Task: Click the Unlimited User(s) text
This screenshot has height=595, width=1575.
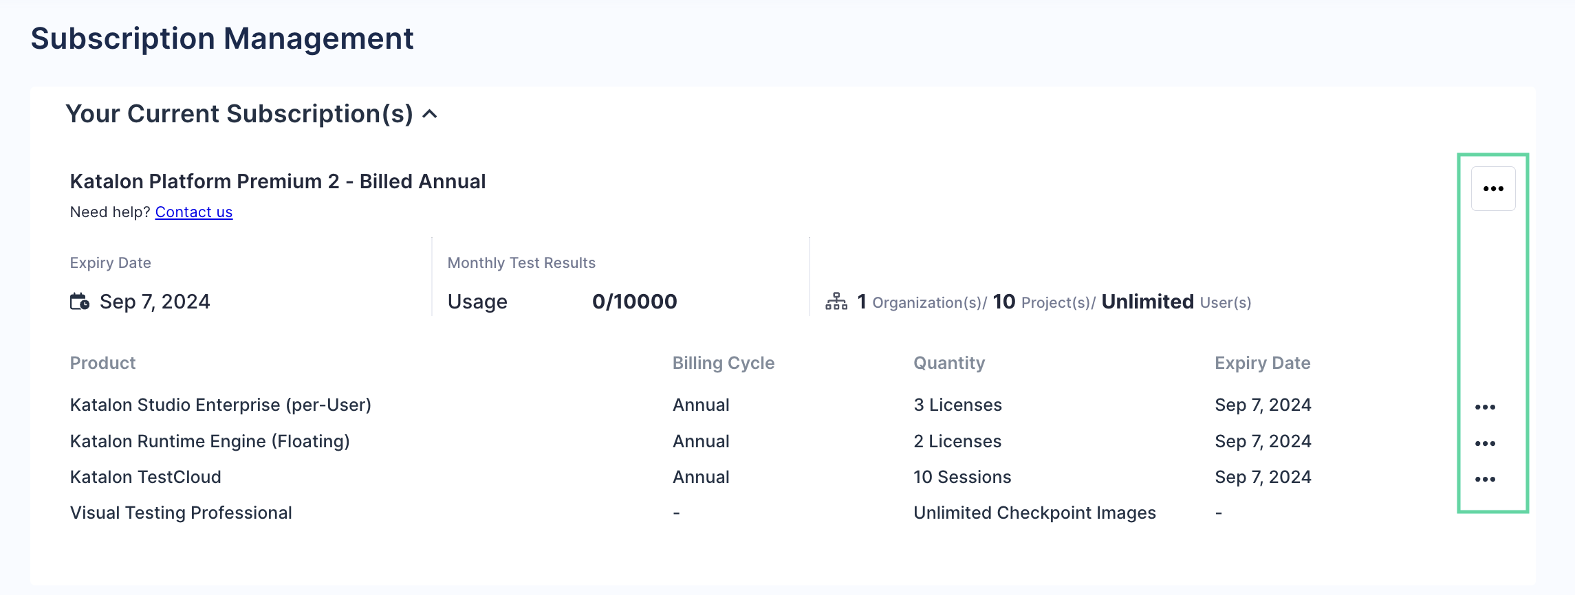Action: click(x=1175, y=302)
